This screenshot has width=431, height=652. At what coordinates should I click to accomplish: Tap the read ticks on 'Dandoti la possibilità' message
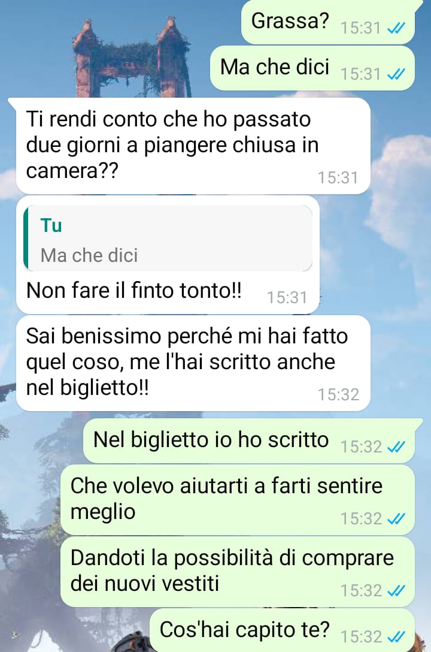point(396,591)
